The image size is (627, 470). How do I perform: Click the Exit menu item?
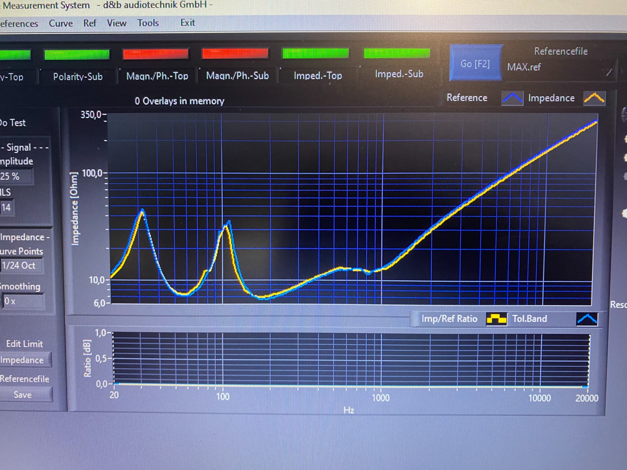point(188,23)
